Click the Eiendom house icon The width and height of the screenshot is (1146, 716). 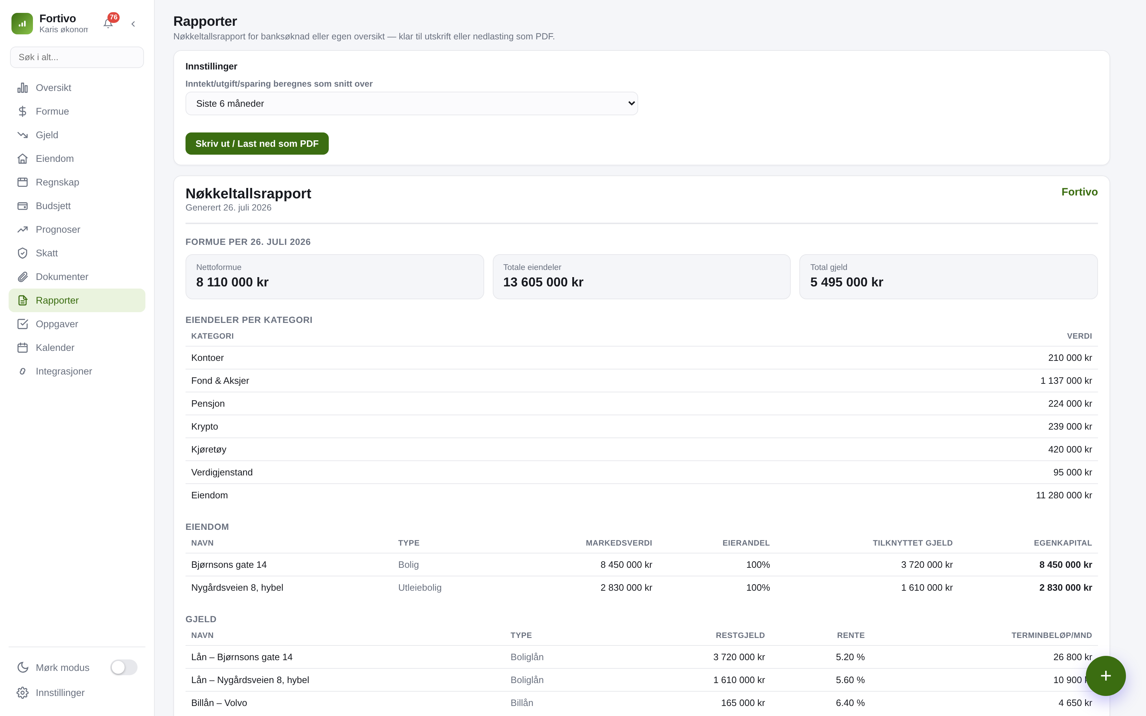pos(23,159)
